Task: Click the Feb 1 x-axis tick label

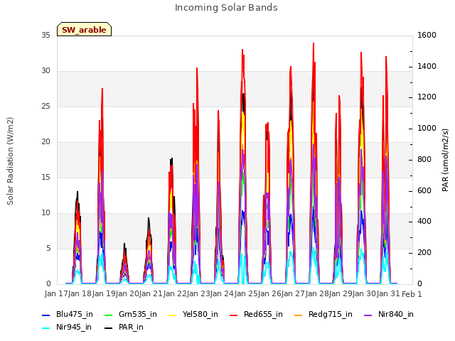Action: click(412, 294)
